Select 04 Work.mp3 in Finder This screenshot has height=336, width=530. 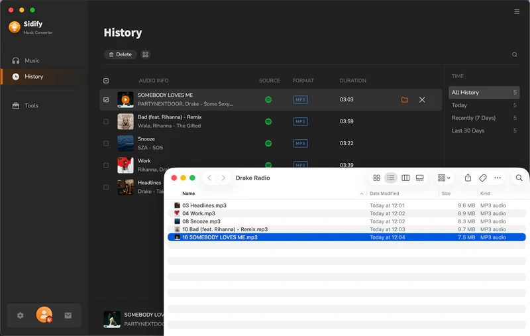click(x=346, y=213)
